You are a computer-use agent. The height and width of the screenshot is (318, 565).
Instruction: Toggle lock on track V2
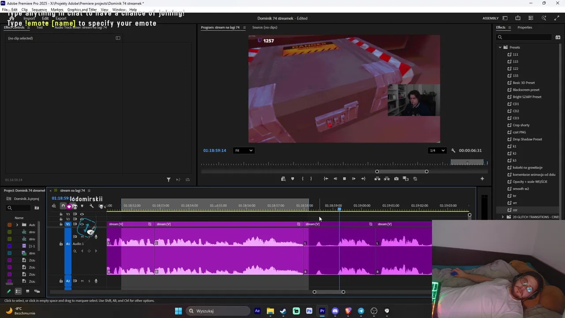click(x=61, y=219)
